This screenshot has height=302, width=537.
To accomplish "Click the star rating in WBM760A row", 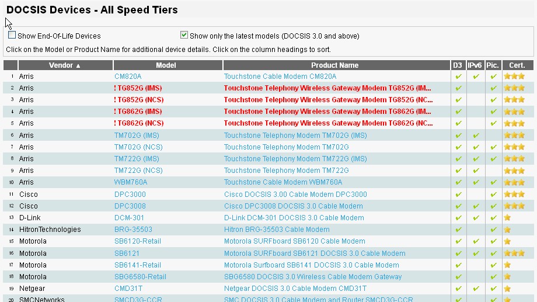I will point(514,182).
